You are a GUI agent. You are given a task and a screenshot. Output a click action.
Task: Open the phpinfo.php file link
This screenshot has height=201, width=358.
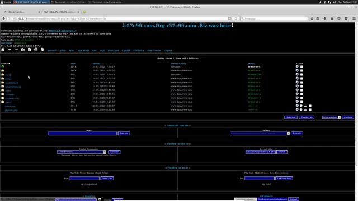tap(11, 110)
